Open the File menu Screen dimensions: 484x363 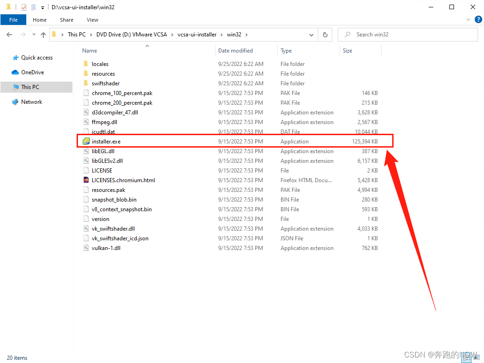13,20
